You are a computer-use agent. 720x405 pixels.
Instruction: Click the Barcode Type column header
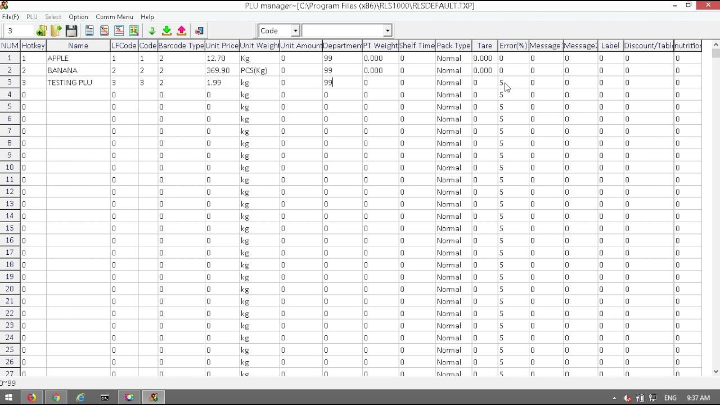pos(181,46)
